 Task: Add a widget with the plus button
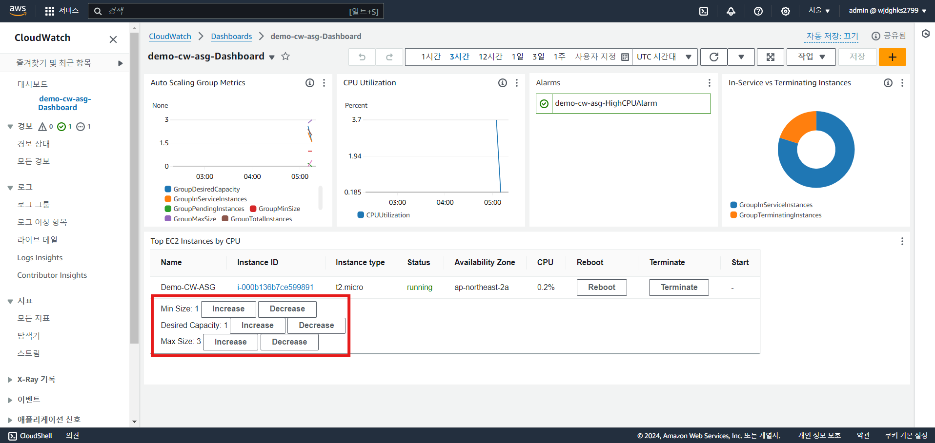[893, 57]
